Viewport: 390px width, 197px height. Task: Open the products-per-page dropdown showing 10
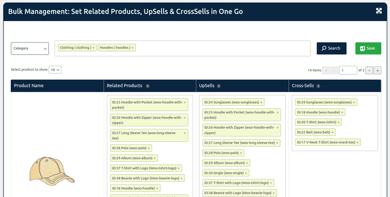[x=55, y=70]
